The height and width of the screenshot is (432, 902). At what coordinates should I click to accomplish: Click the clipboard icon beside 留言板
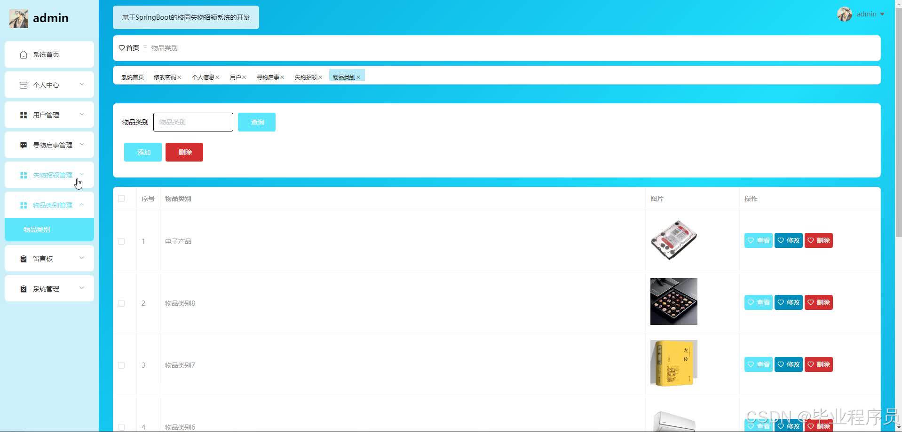click(24, 259)
